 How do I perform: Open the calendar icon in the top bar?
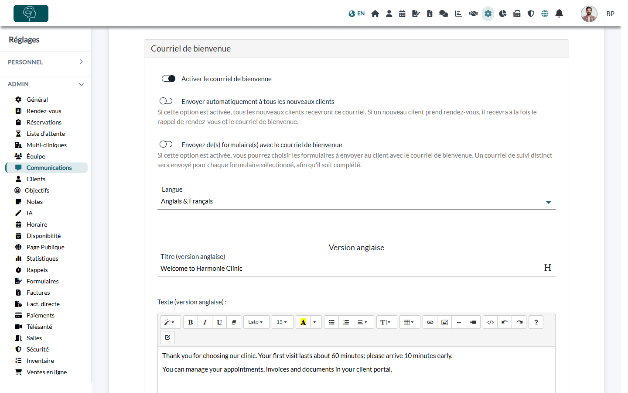[x=402, y=14]
